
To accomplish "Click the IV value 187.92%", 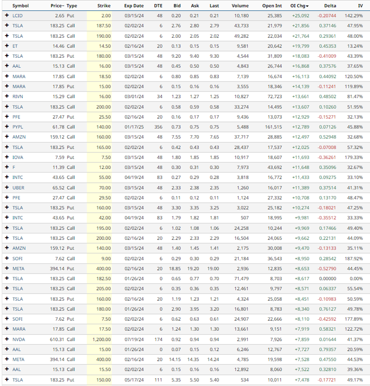I will pyautogui.click(x=354, y=259).
